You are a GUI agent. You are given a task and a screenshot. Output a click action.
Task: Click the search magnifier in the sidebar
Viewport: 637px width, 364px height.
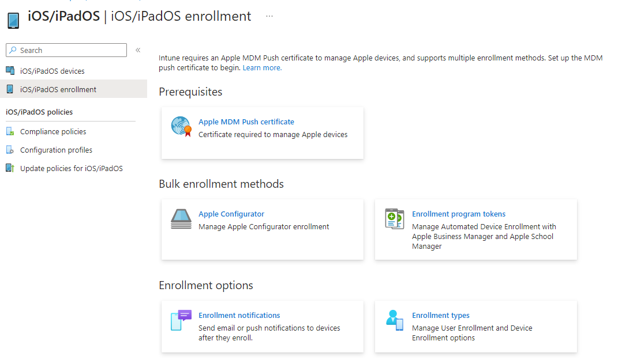(13, 50)
